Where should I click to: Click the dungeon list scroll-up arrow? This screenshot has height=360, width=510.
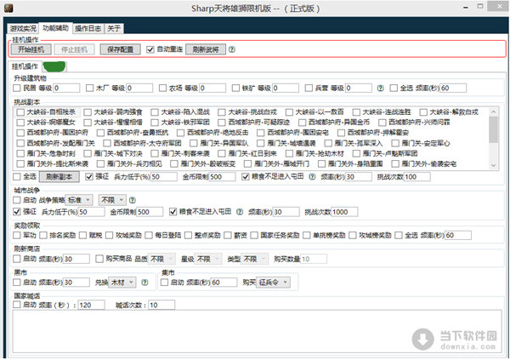pos(493,112)
